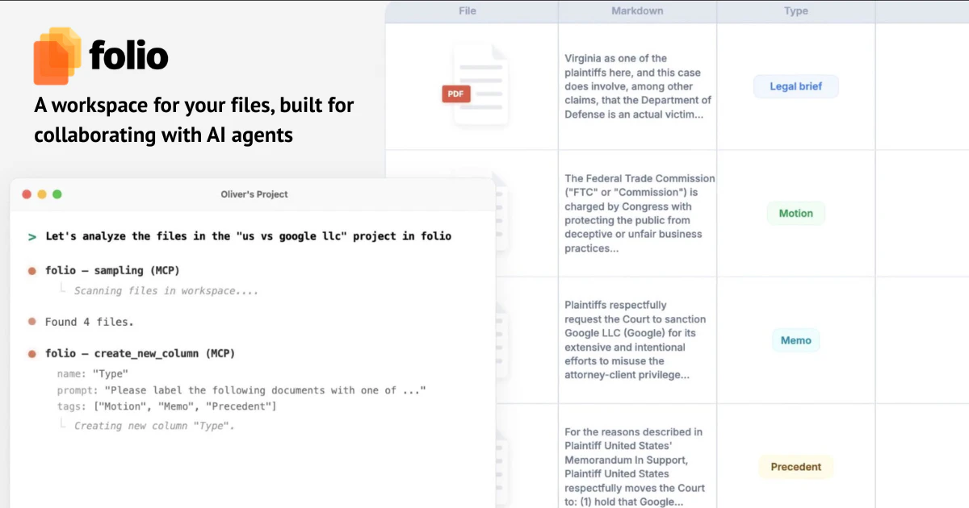
Task: Click the 'Type' column header
Action: click(795, 10)
